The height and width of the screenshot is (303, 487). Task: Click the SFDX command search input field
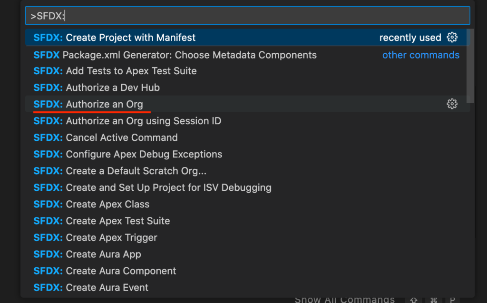(x=247, y=16)
